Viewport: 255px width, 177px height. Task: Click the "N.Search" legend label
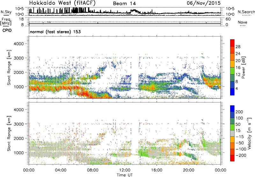(x=246, y=12)
